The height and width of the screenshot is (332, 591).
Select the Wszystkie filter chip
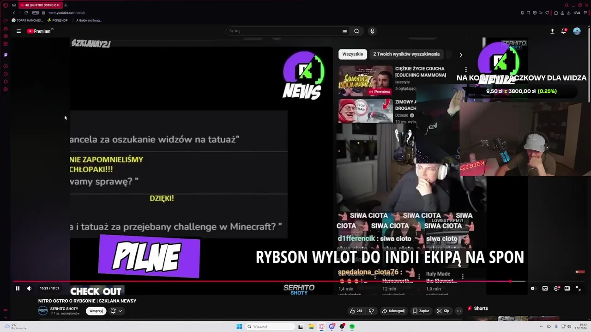353,54
